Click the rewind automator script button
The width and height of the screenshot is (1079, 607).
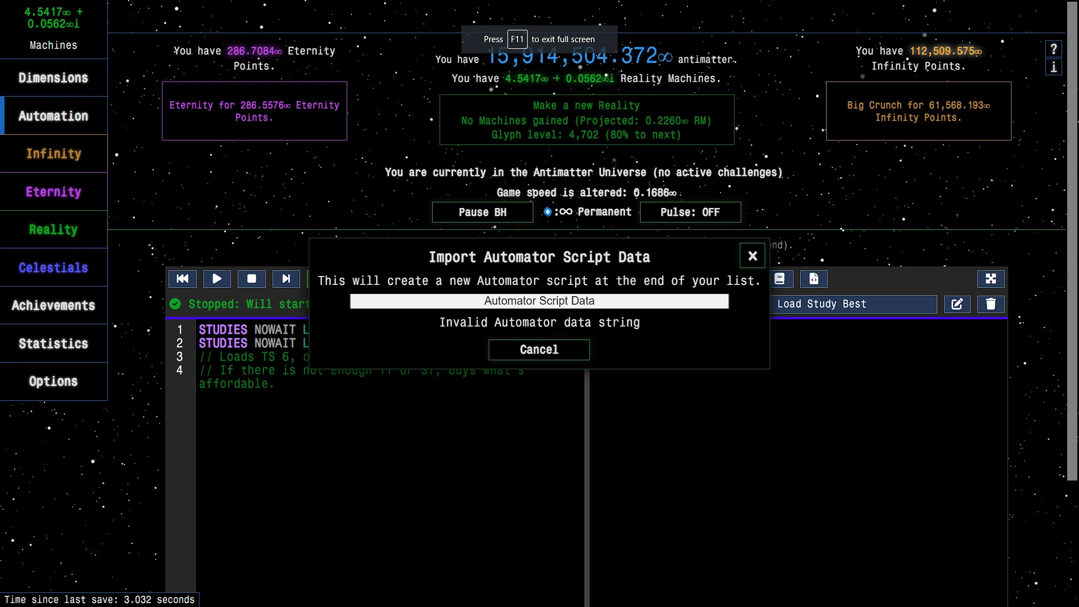(183, 279)
